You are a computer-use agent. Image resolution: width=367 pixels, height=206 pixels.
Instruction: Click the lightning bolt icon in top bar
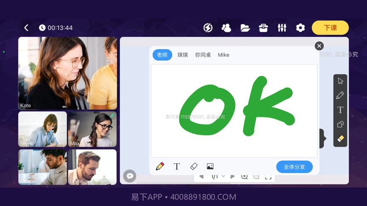(208, 28)
